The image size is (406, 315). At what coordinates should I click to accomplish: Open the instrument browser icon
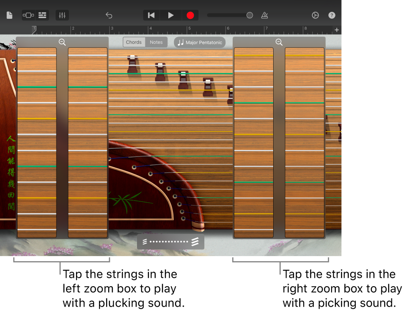point(28,15)
